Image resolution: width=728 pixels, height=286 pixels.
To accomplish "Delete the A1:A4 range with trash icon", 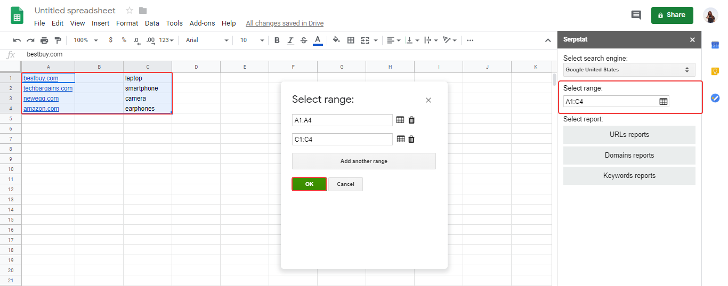I will pyautogui.click(x=411, y=120).
